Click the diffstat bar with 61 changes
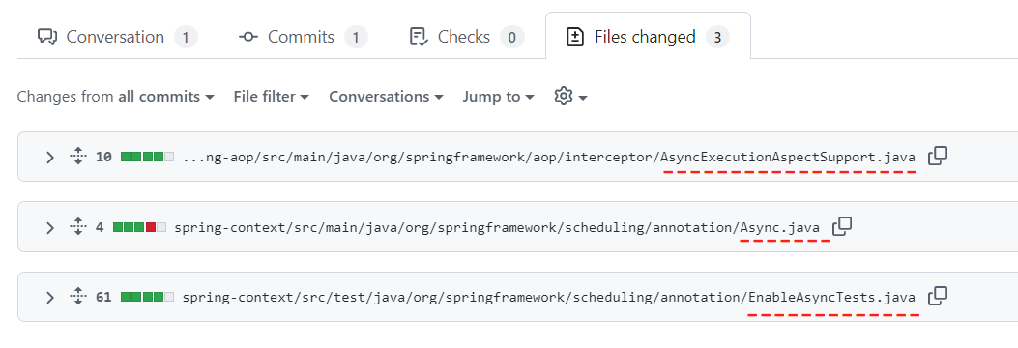 point(147,298)
